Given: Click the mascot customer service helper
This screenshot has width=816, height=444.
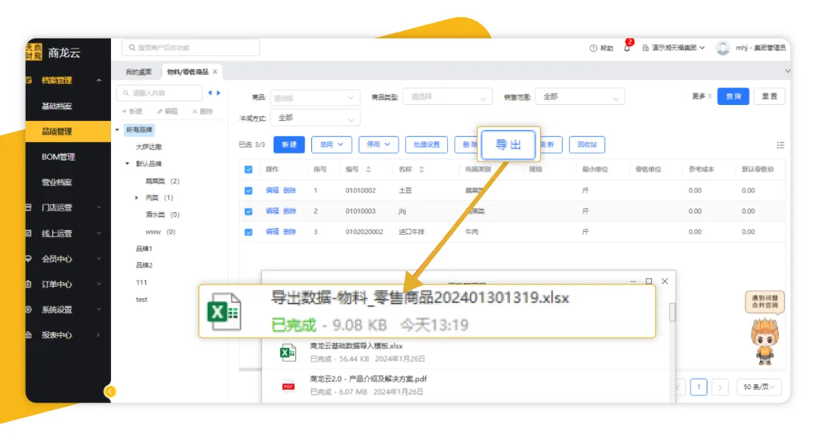Looking at the screenshot, I should tap(765, 341).
